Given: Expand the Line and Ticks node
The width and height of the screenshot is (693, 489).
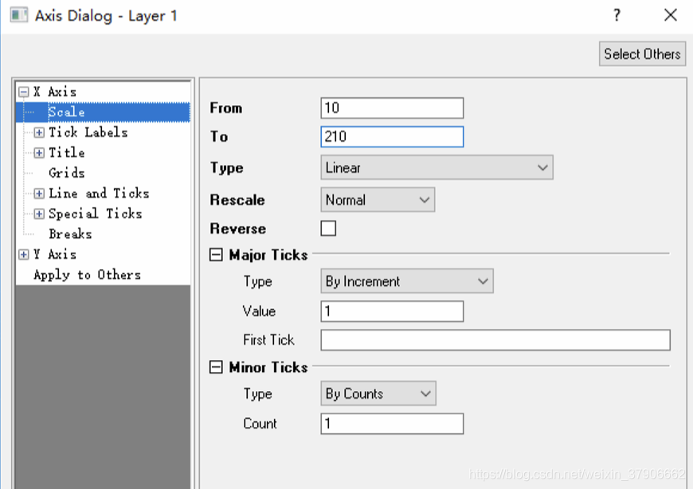Looking at the screenshot, I should point(39,194).
